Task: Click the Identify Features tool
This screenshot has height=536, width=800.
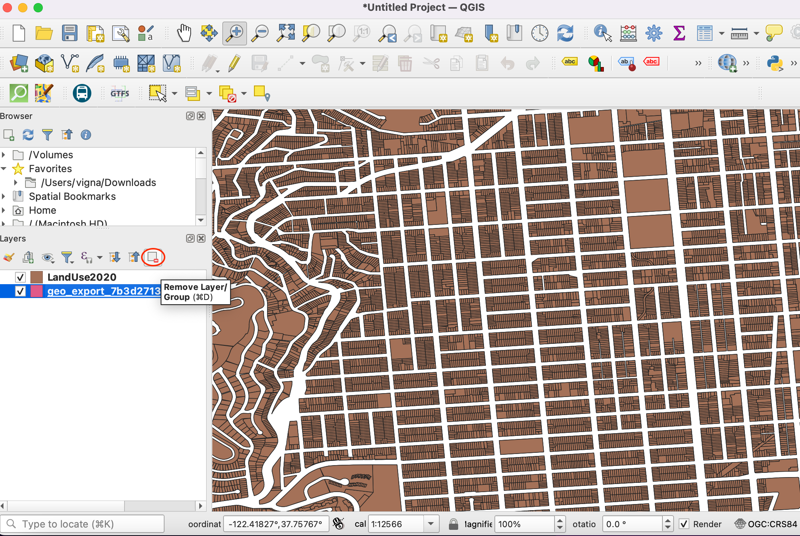Action: (x=602, y=33)
